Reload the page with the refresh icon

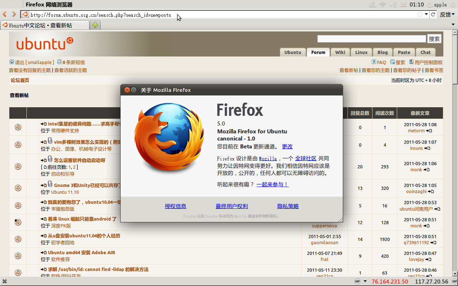click(x=433, y=14)
